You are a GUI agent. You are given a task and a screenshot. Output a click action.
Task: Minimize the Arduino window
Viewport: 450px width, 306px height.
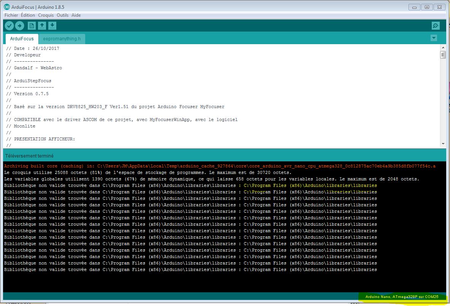point(414,7)
